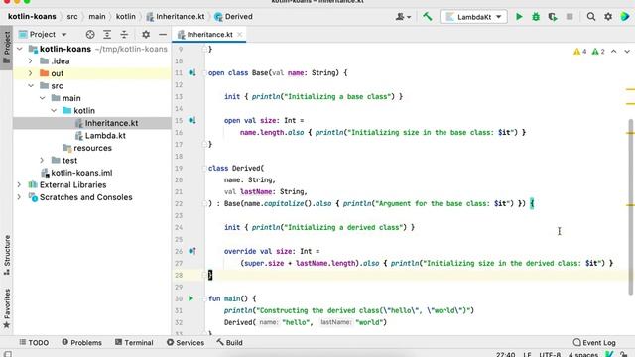
Task: Open Project panel options gear
Action: tap(146, 35)
